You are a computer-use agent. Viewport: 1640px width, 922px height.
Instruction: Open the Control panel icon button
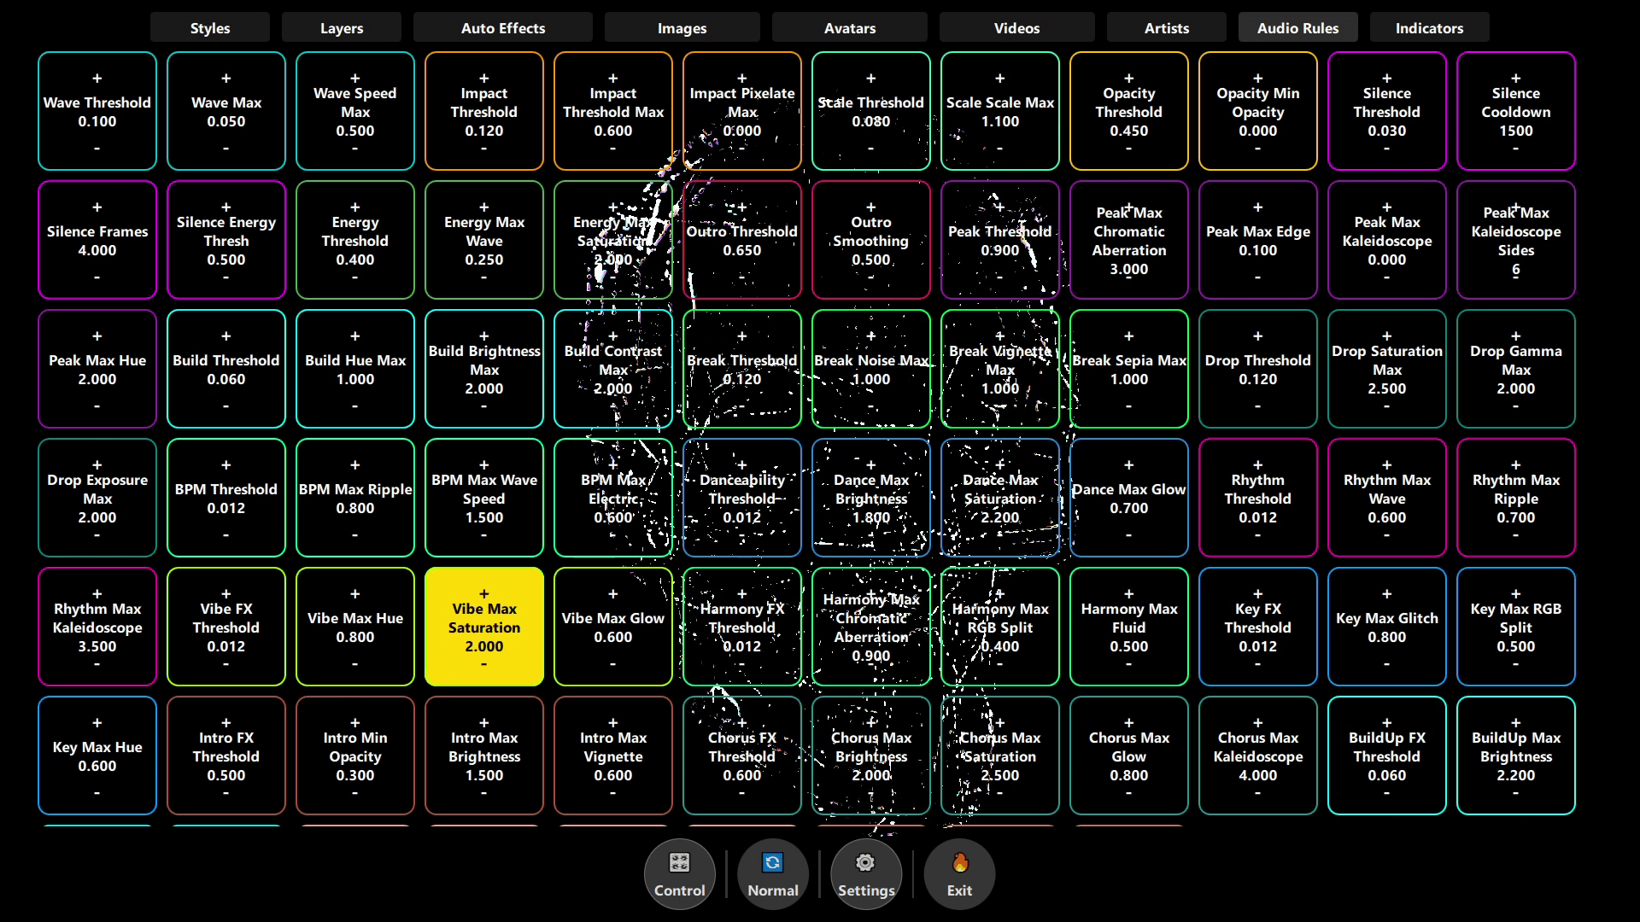point(679,863)
